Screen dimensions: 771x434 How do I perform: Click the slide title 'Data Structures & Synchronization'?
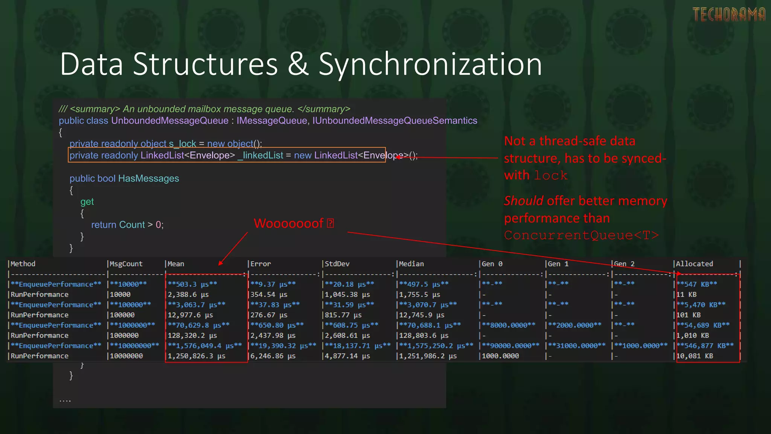click(301, 64)
